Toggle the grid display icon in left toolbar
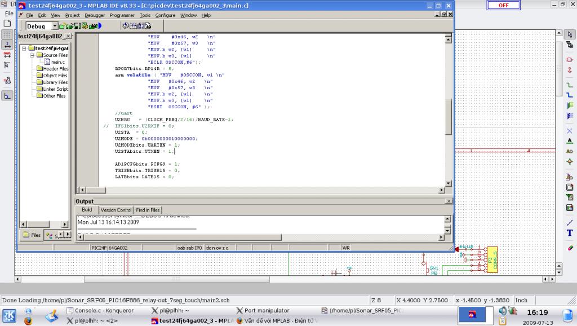Viewport: 577px width, 326px height. pos(7,34)
